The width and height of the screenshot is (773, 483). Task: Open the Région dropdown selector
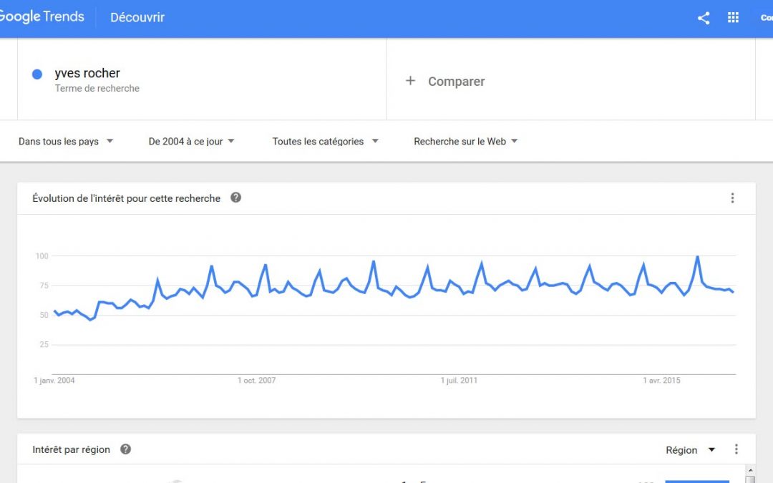click(690, 450)
